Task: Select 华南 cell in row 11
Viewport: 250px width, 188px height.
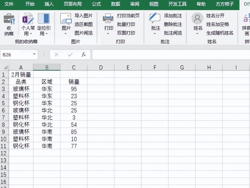Action: pos(47,146)
